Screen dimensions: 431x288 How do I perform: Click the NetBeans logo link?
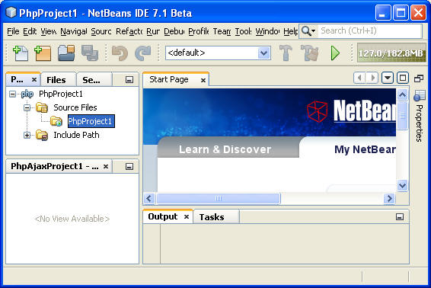(x=351, y=111)
